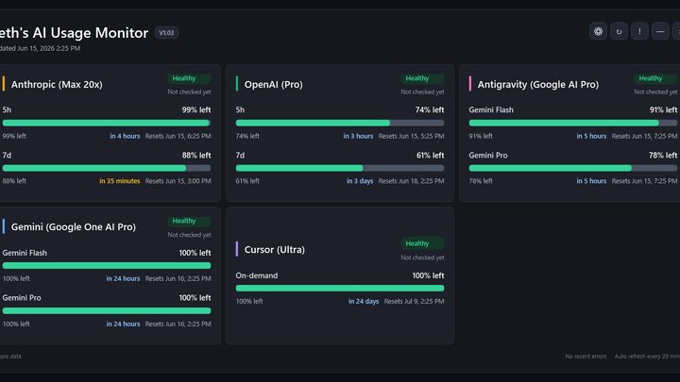Click 'Resets Jun 15, 3:00 PM' text
680x382 pixels.
178,181
